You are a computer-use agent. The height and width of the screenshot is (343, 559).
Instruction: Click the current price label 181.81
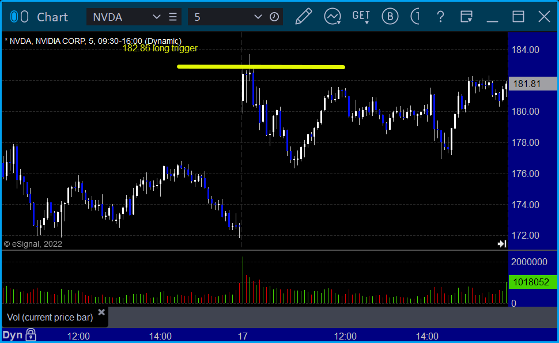(532, 84)
